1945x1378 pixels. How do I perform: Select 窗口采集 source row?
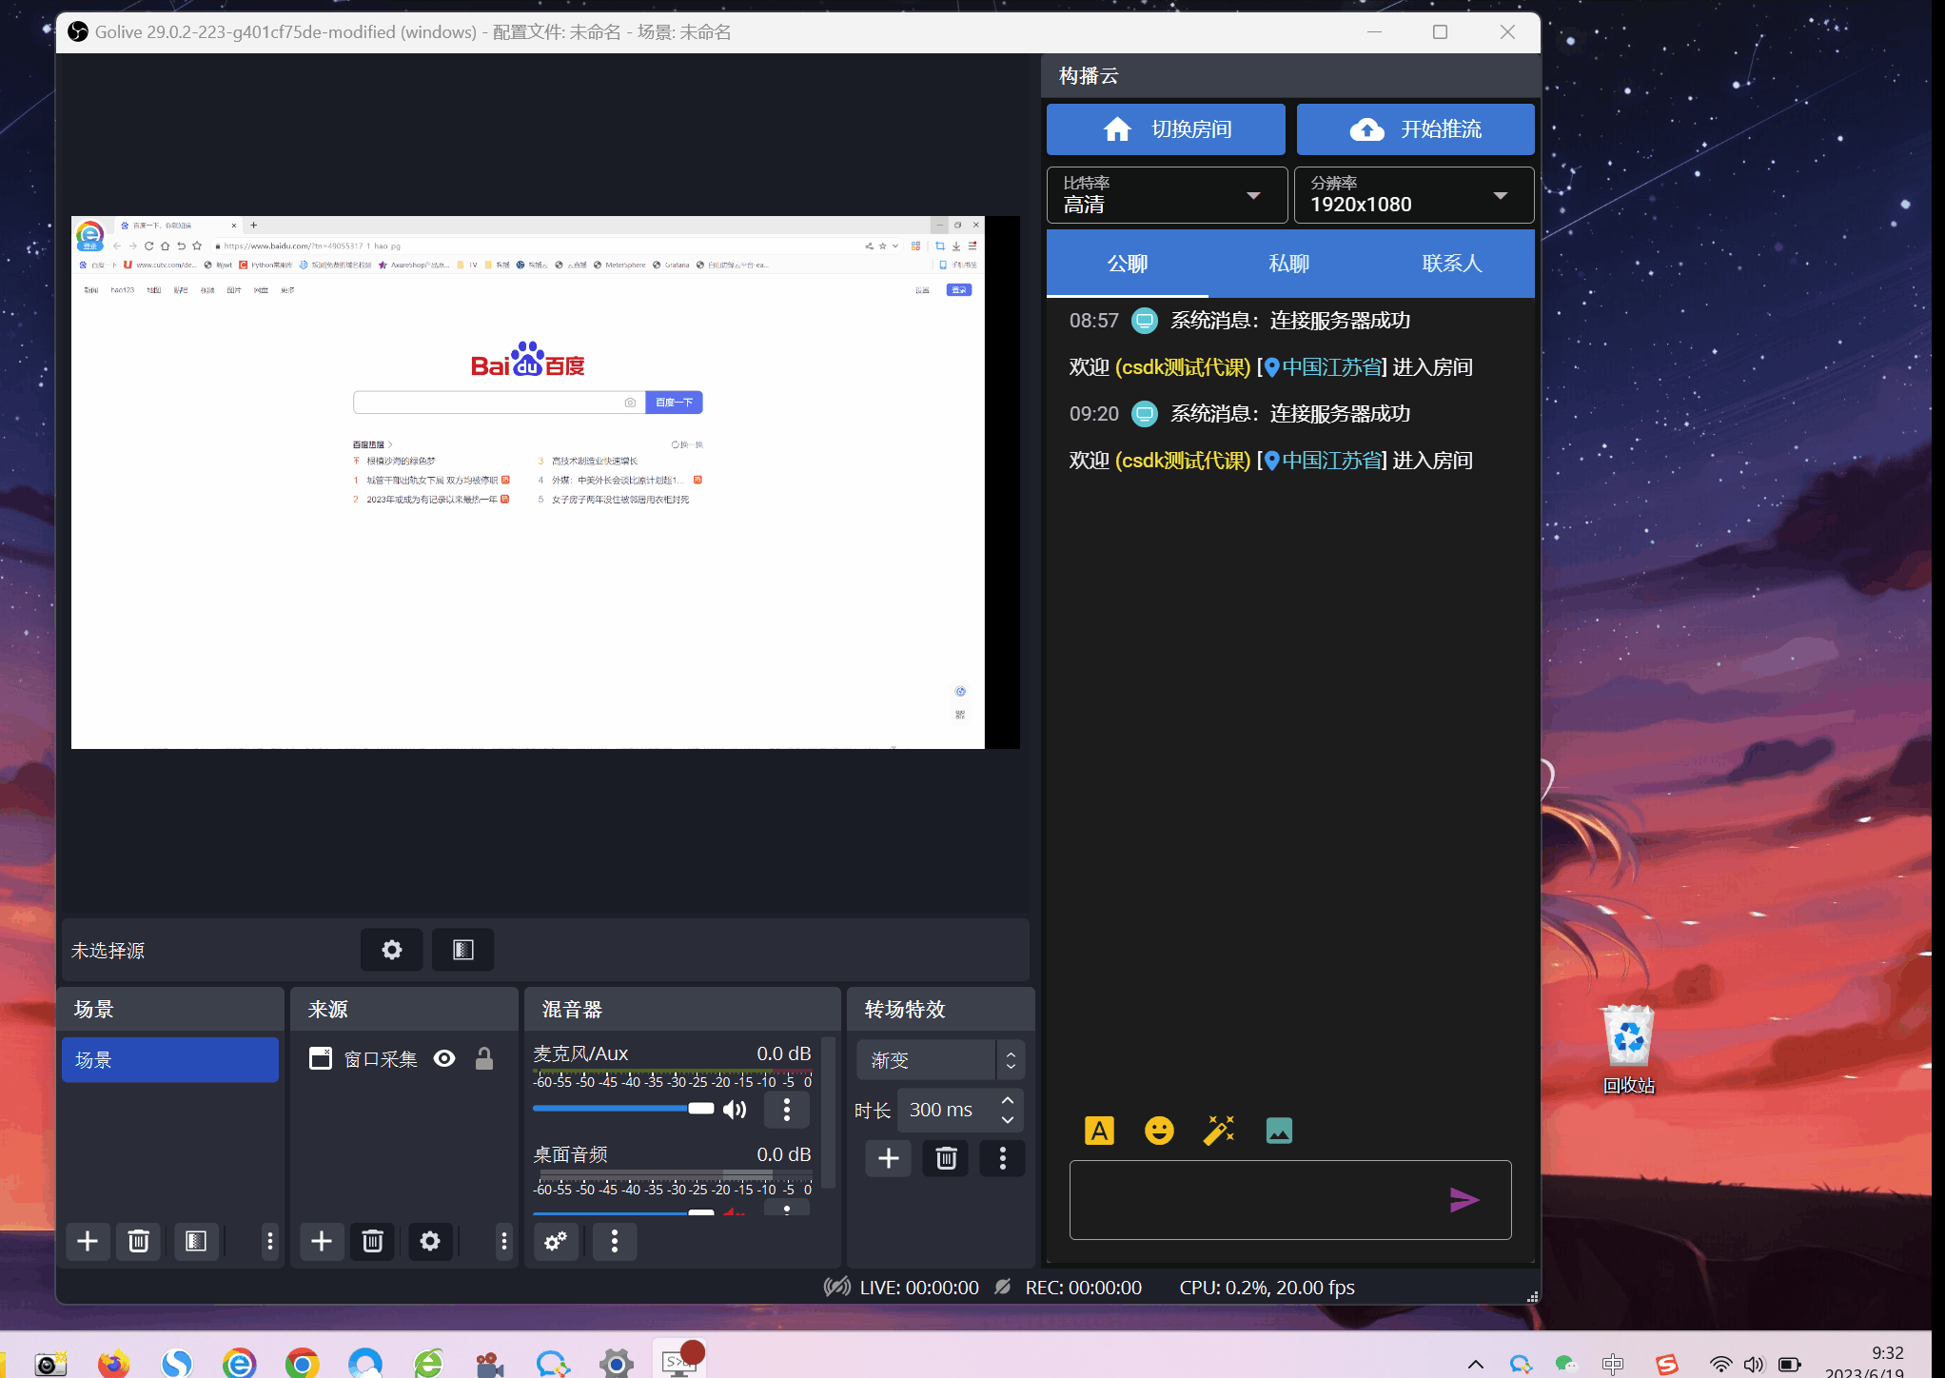[x=403, y=1058]
